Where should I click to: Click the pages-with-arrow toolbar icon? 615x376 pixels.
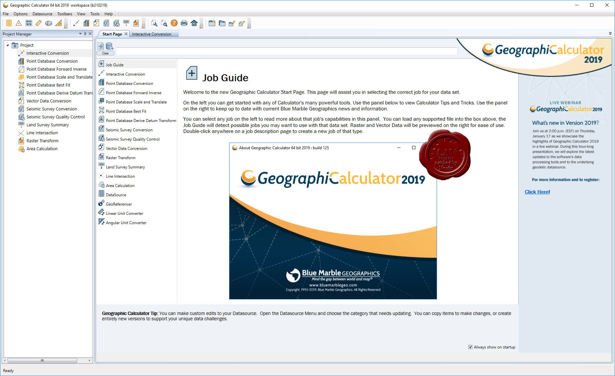[x=242, y=23]
